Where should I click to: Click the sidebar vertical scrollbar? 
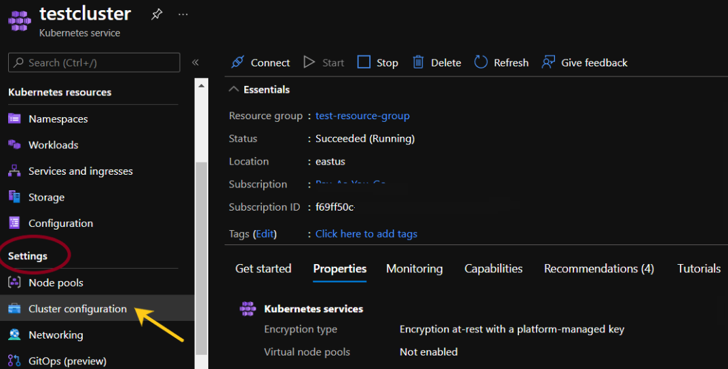201,257
